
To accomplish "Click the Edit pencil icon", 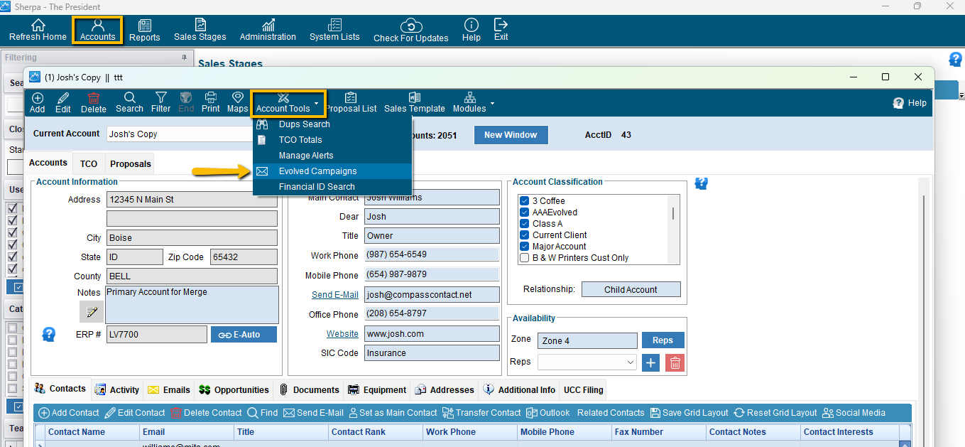I will click(x=62, y=97).
